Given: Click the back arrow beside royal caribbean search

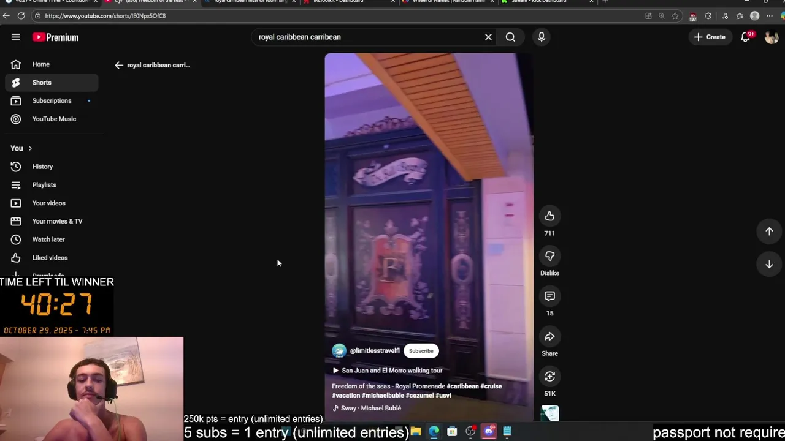Looking at the screenshot, I should pyautogui.click(x=119, y=65).
